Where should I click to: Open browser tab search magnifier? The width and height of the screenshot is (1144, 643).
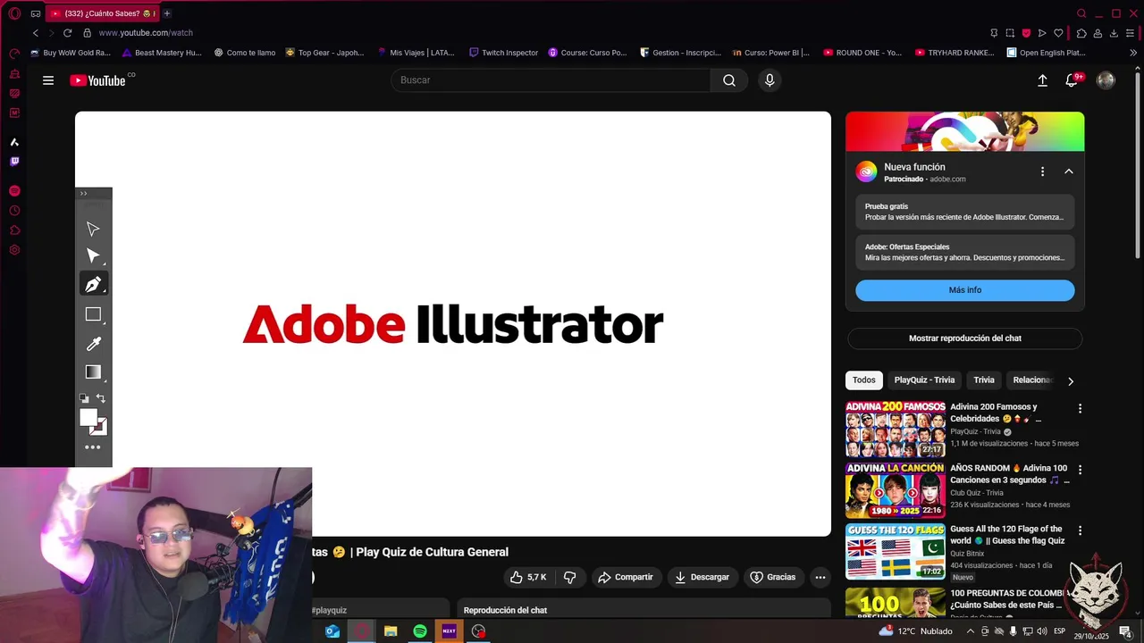(x=1081, y=13)
